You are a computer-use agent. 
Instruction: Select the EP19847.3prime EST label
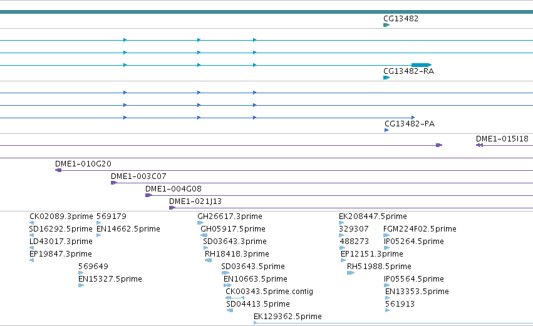click(61, 254)
